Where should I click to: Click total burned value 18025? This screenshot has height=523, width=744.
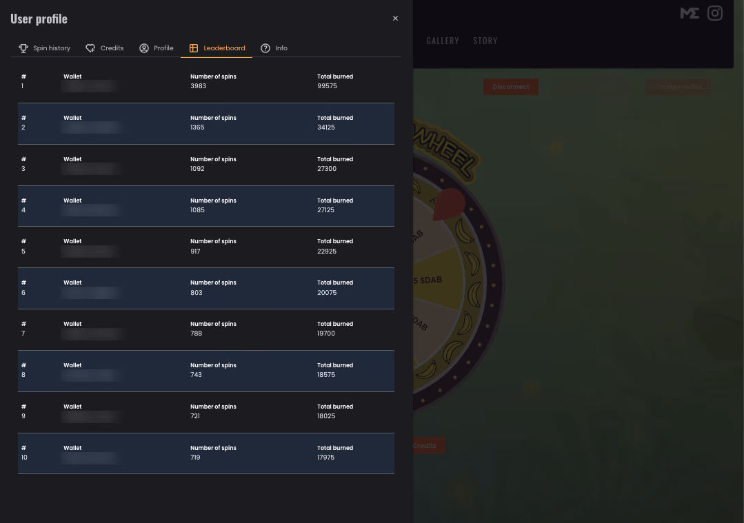[x=326, y=416]
